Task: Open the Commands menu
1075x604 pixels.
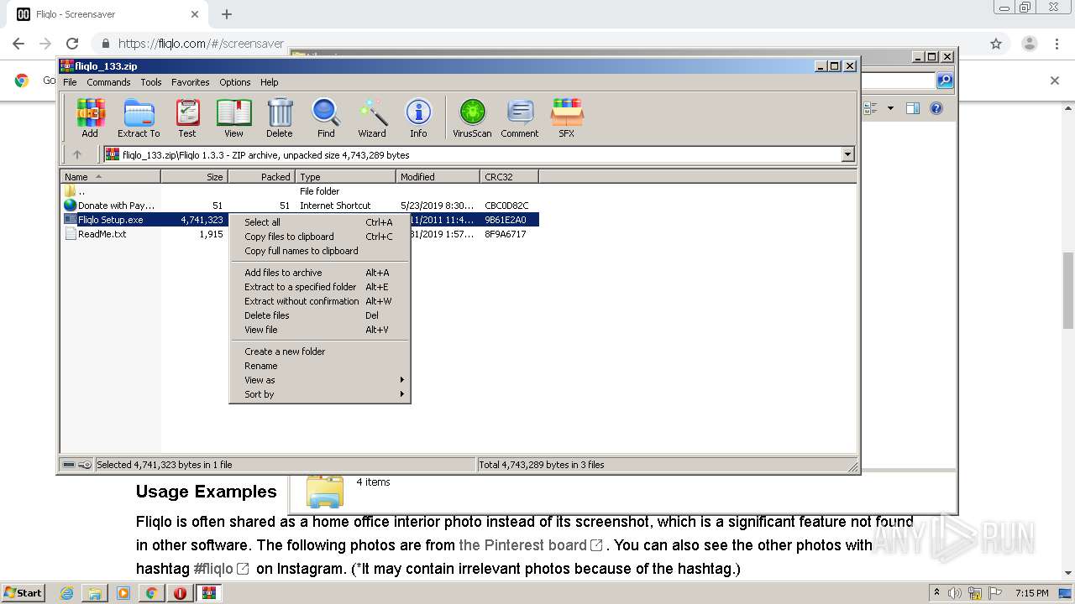Action: 108,82
